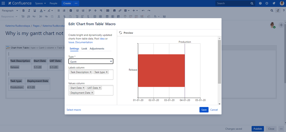Open the Type dropdown showing Gantt
This screenshot has width=286, height=132.
(91, 61)
